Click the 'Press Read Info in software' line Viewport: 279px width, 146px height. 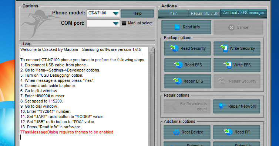click(51, 127)
